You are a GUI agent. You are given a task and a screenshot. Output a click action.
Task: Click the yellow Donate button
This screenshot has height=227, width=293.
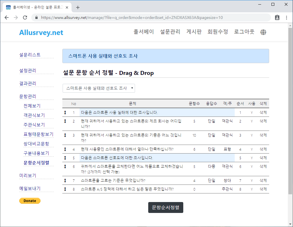point(30,201)
